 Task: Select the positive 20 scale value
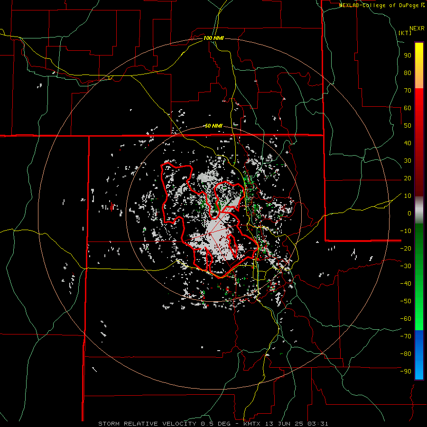point(408,178)
